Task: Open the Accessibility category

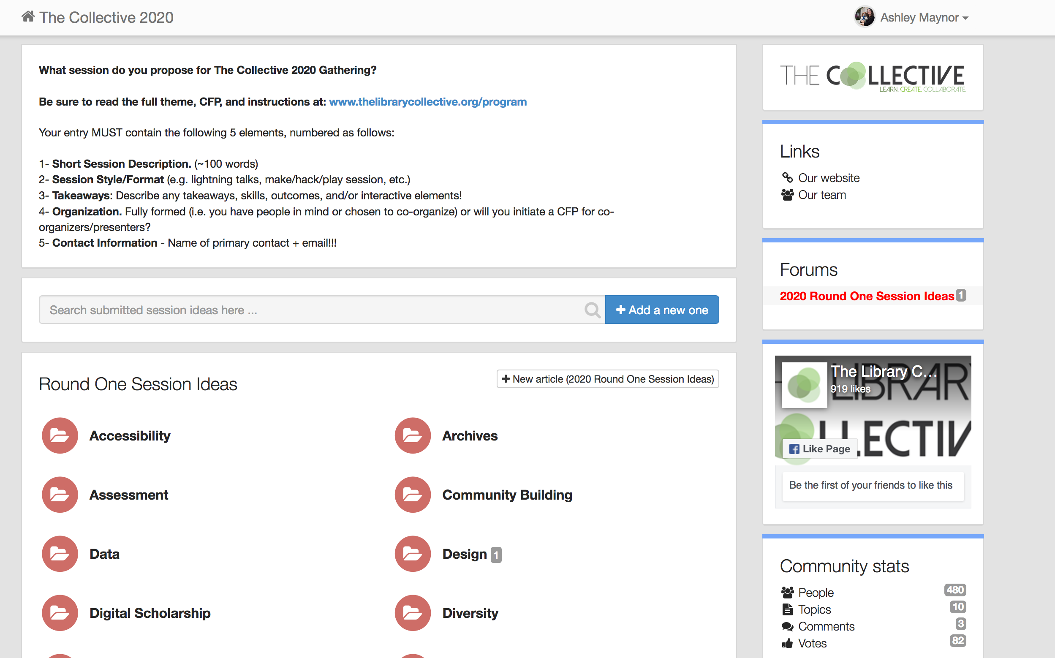Action: point(130,435)
